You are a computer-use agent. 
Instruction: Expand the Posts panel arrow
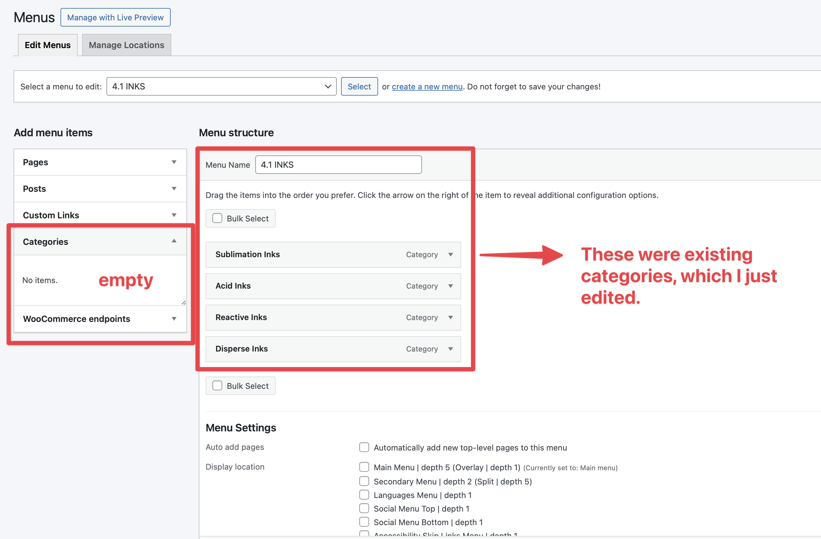point(174,188)
